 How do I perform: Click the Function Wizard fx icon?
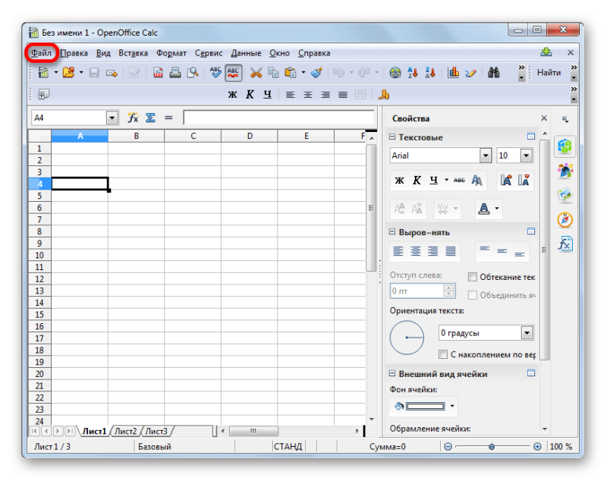tap(133, 118)
